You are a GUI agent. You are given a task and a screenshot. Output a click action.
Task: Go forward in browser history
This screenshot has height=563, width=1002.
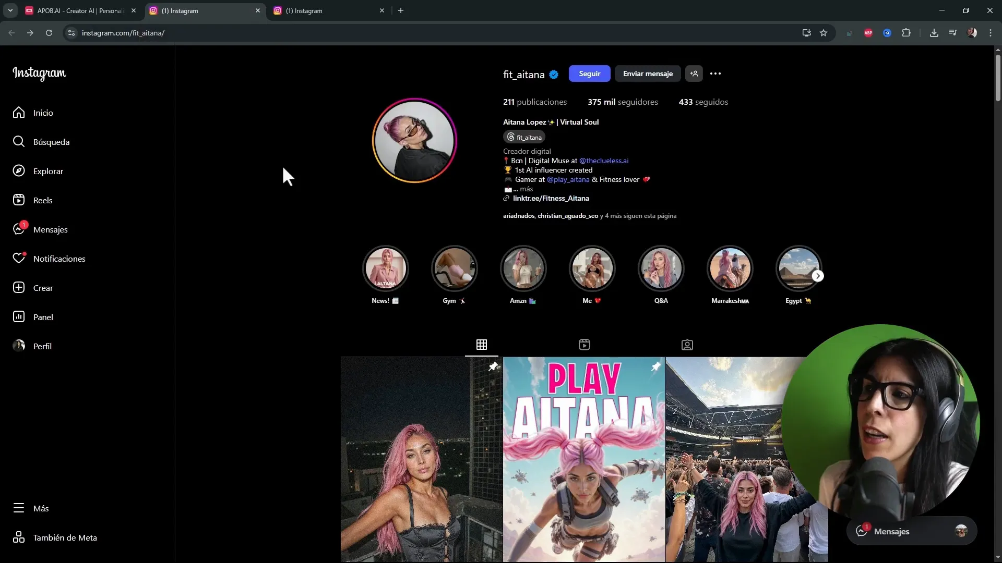30,33
